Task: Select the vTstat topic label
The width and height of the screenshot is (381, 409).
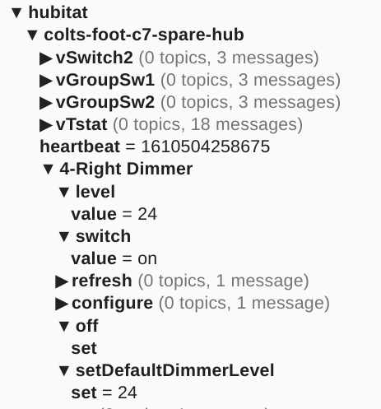Action: 81,124
